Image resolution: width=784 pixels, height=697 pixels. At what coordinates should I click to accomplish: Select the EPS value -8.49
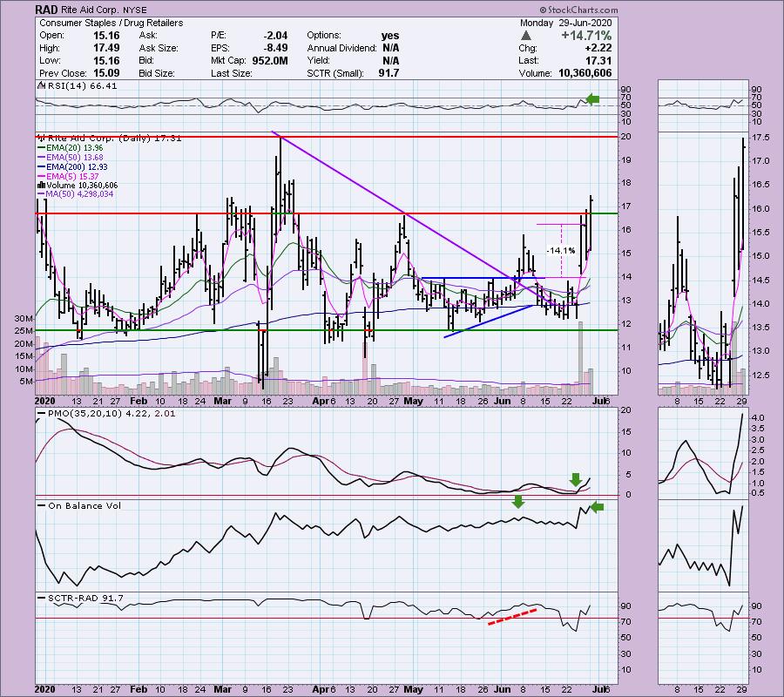(275, 48)
